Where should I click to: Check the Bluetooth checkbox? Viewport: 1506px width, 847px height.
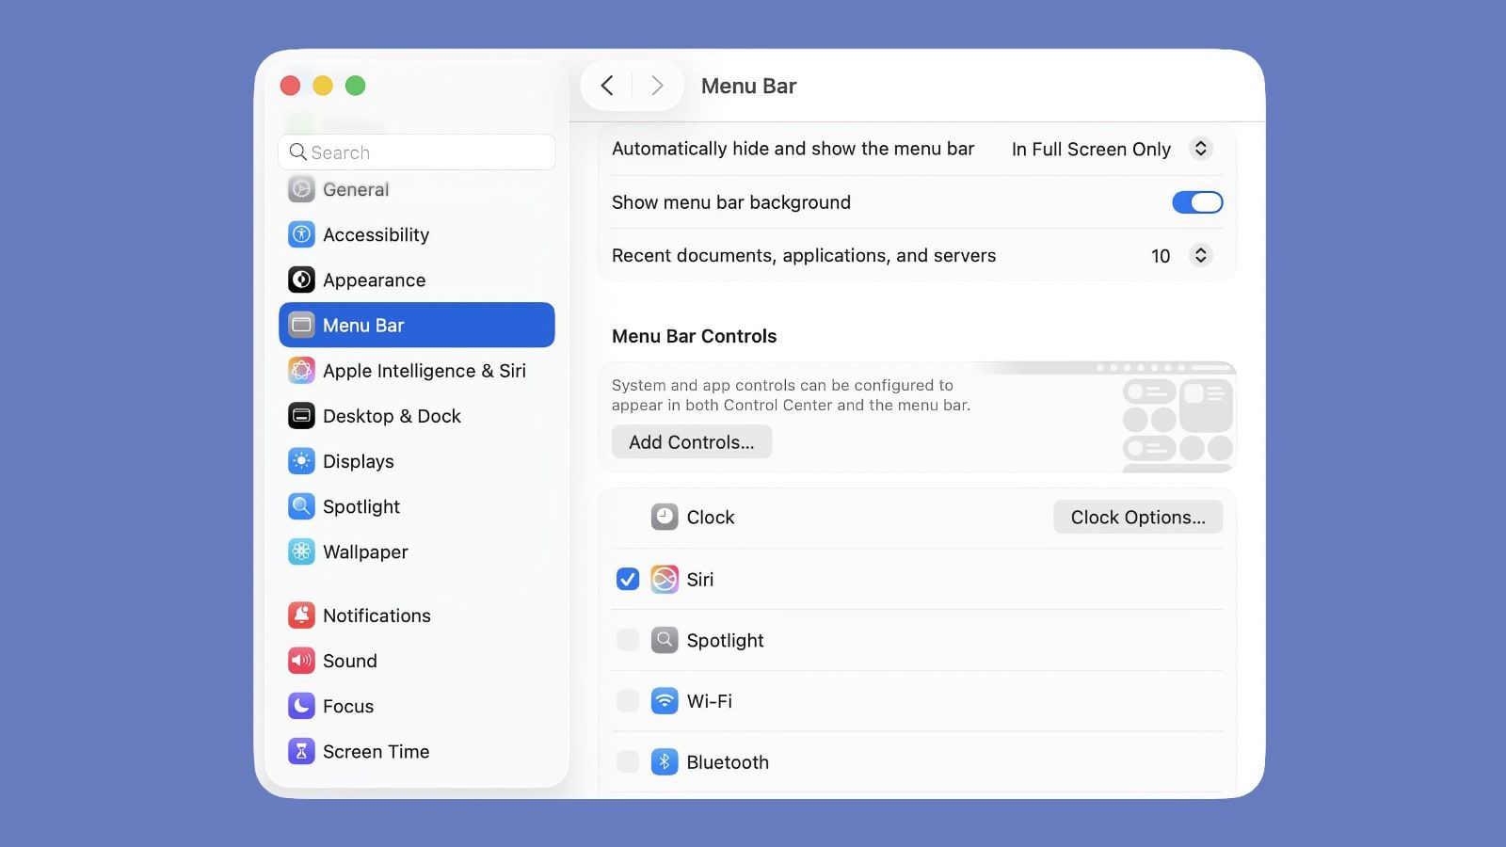[628, 762]
